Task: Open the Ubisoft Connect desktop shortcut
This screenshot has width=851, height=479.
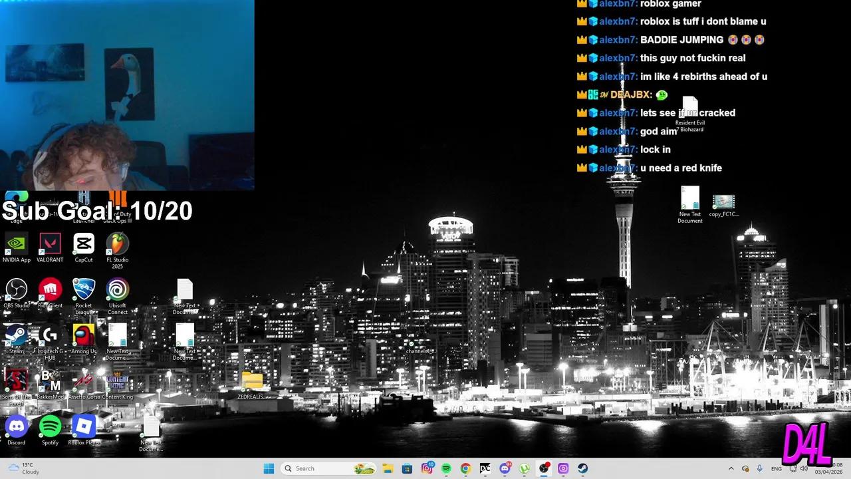Action: click(118, 291)
